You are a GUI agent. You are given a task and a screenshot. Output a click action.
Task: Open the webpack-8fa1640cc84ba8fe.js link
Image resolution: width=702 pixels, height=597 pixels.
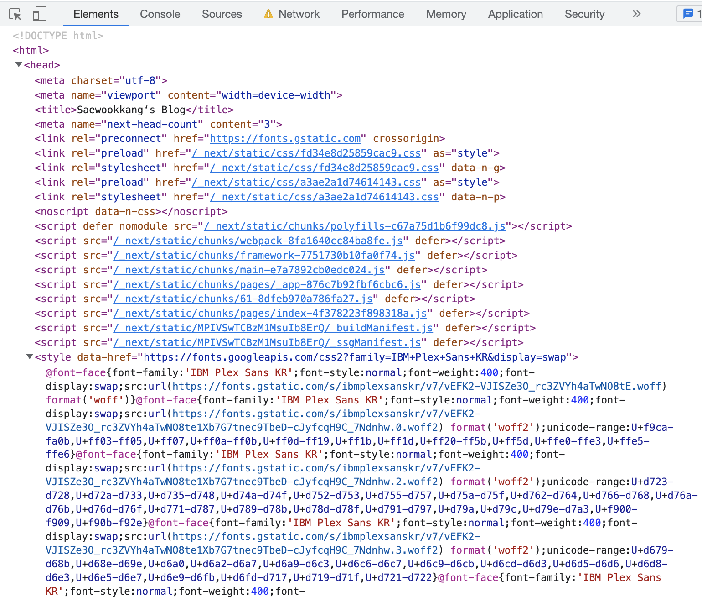[x=258, y=241]
